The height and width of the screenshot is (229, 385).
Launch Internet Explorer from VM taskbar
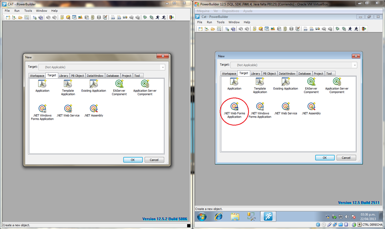coord(219,217)
